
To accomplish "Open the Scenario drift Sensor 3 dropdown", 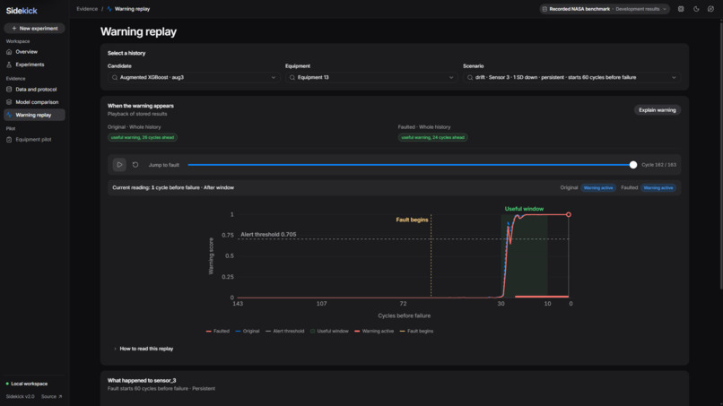I will tap(571, 77).
